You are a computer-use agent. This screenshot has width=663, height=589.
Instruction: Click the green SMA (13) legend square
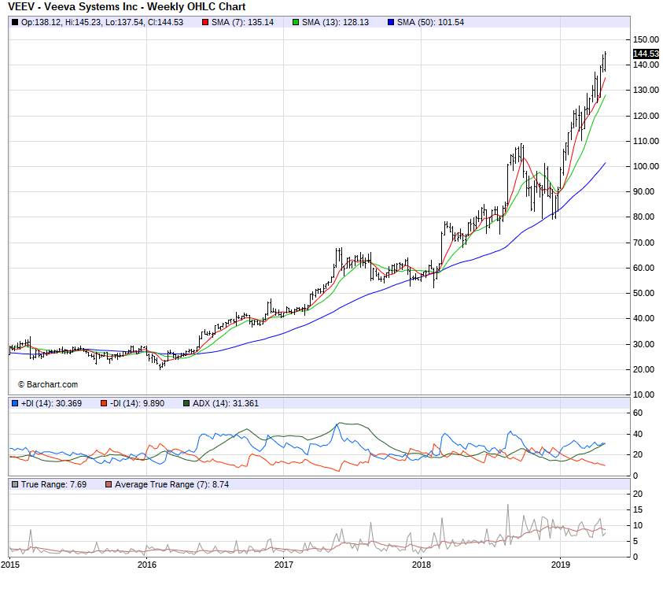point(296,23)
